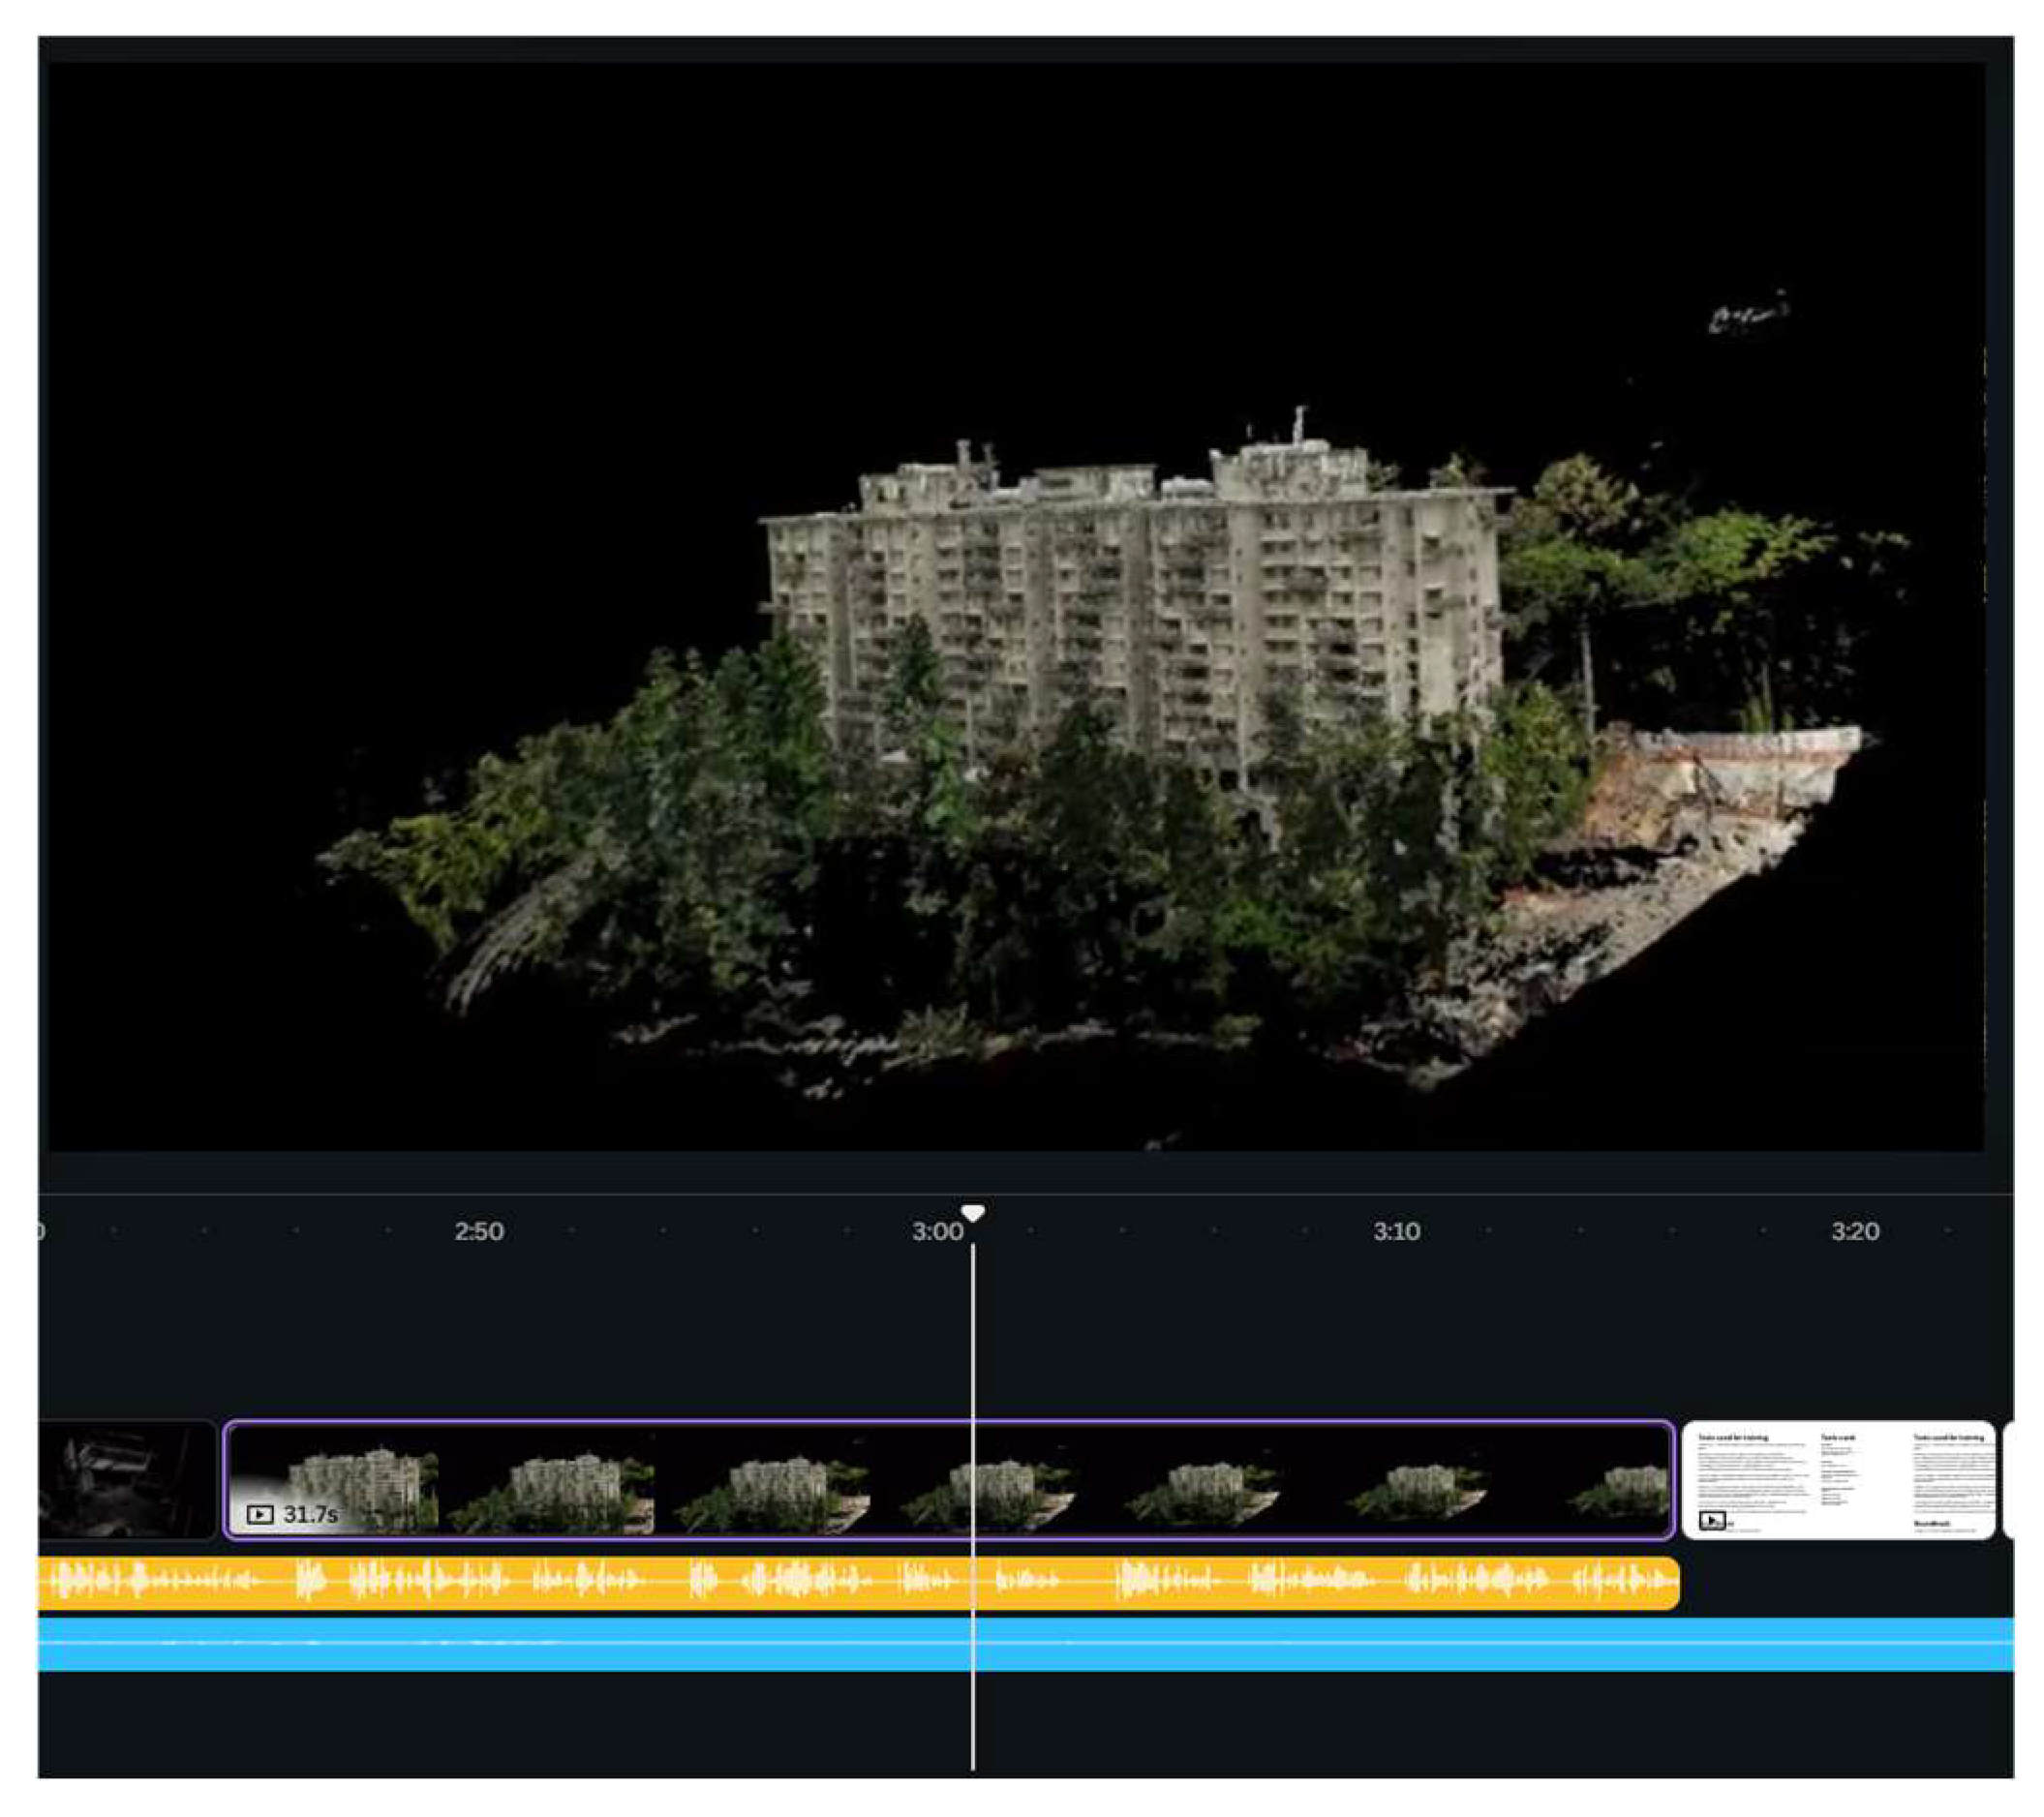Click the 3:20 timestamp on the ruler
The image size is (2044, 1817).
(x=1854, y=1231)
